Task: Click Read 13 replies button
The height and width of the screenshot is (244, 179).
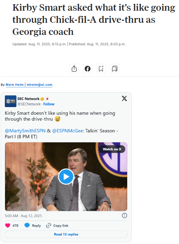Action: [x=66, y=234]
